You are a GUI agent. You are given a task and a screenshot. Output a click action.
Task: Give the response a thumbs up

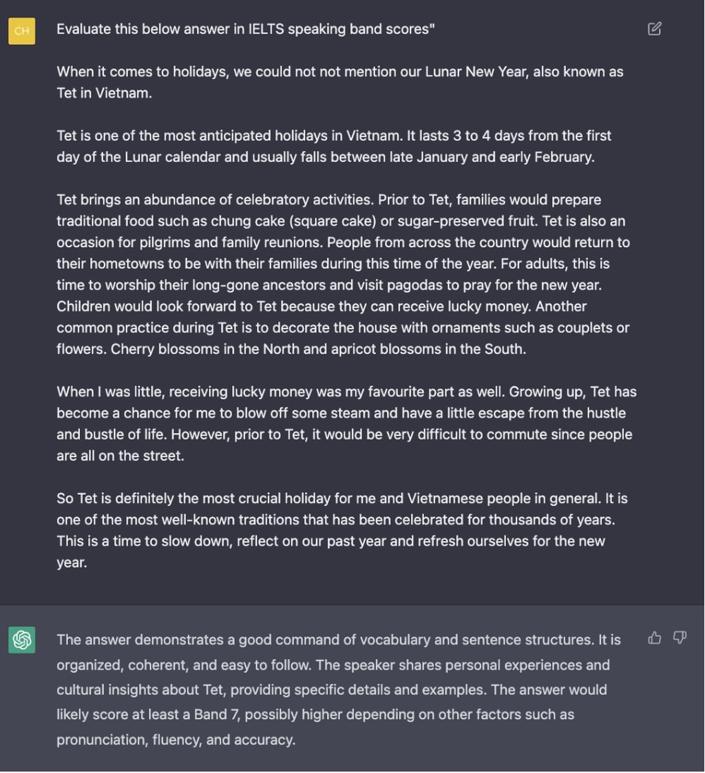tap(655, 638)
